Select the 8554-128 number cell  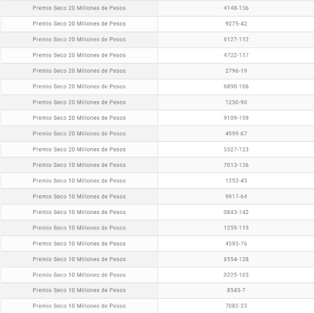(236, 260)
